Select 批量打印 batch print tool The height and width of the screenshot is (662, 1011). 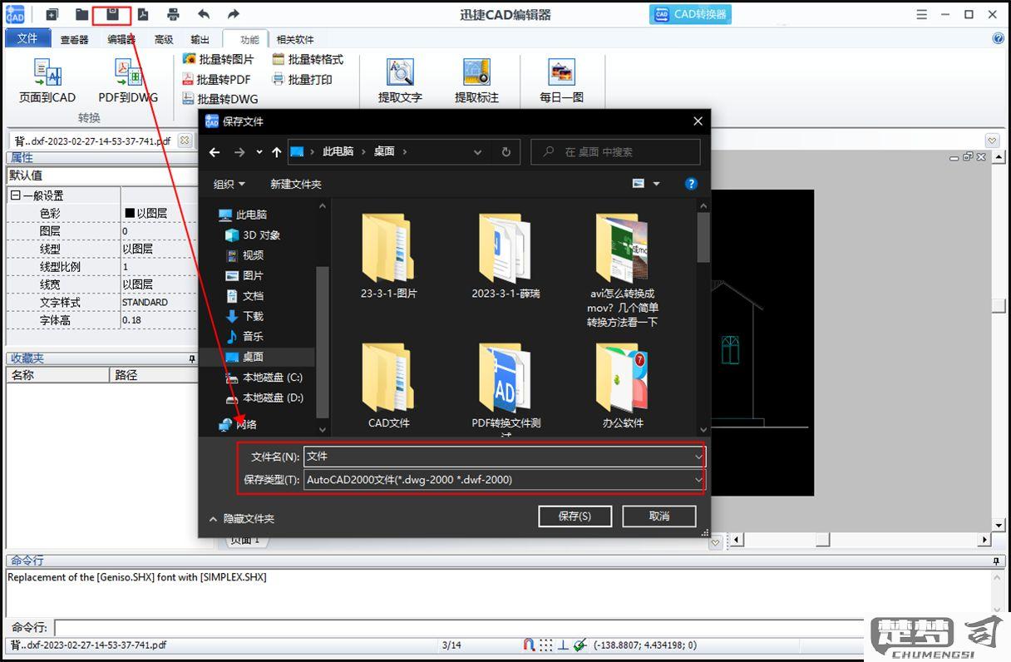[x=302, y=79]
